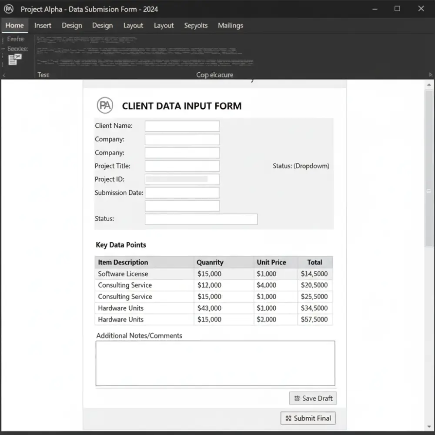This screenshot has width=435, height=435.
Task: Open the Design tab
Action: pos(72,25)
